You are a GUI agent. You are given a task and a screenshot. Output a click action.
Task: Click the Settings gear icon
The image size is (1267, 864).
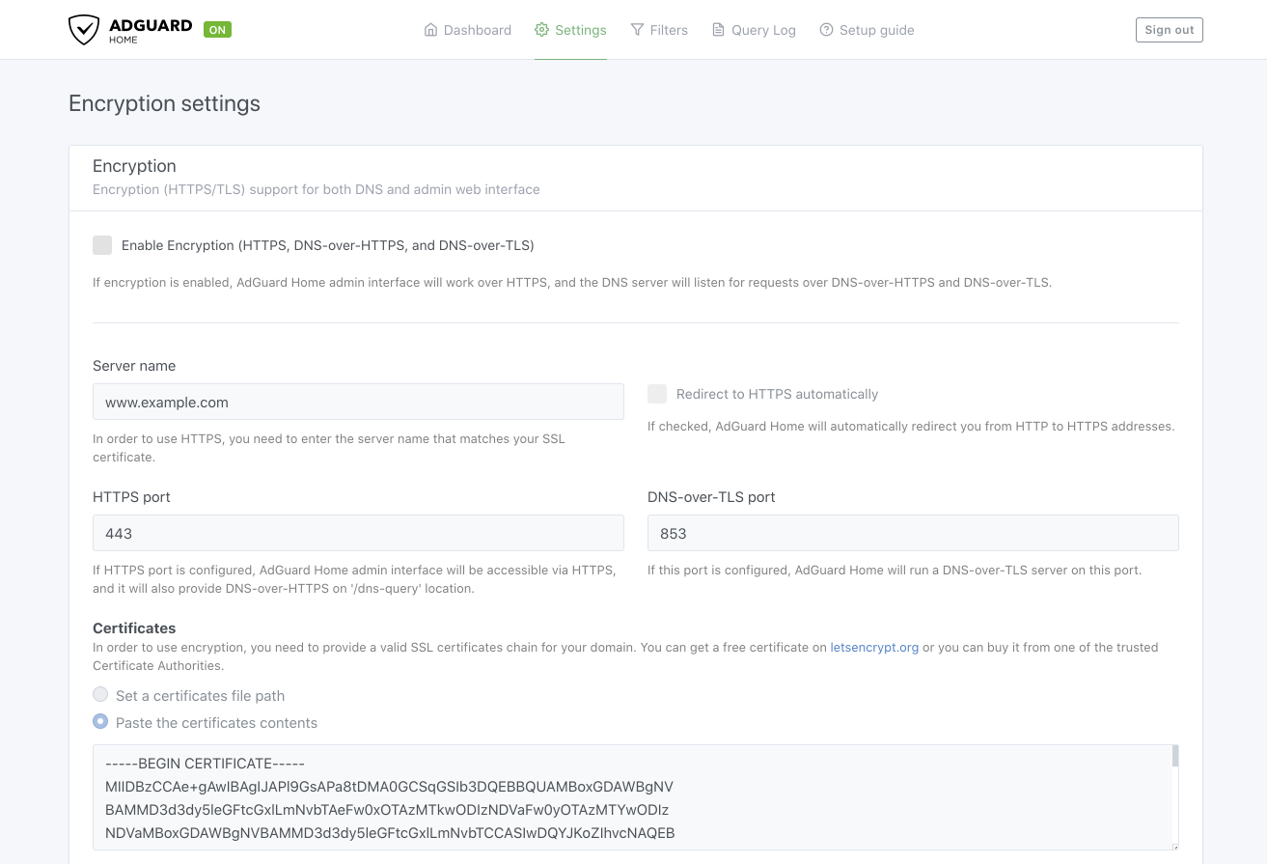click(541, 30)
